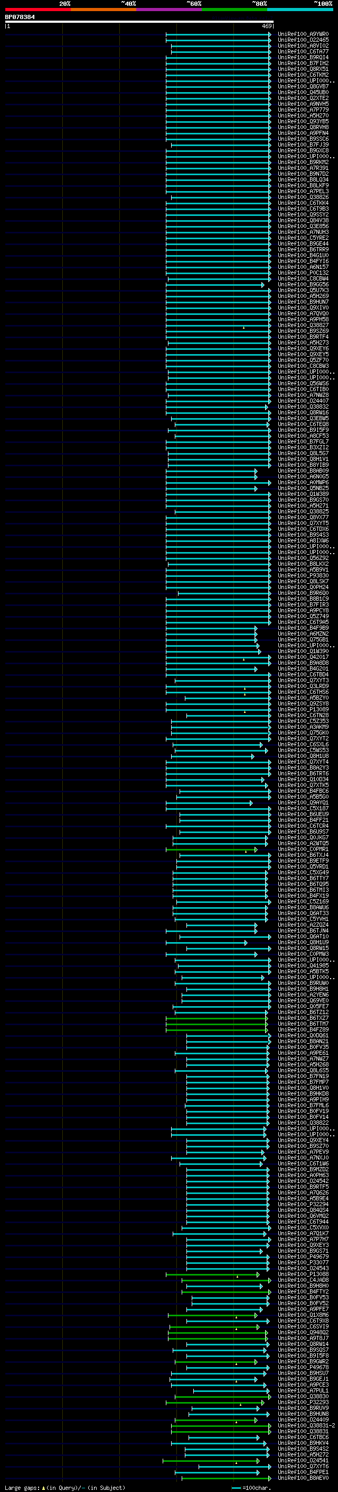Click the query end position 469
Viewport: 338px width, 1492px height.
point(267,26)
